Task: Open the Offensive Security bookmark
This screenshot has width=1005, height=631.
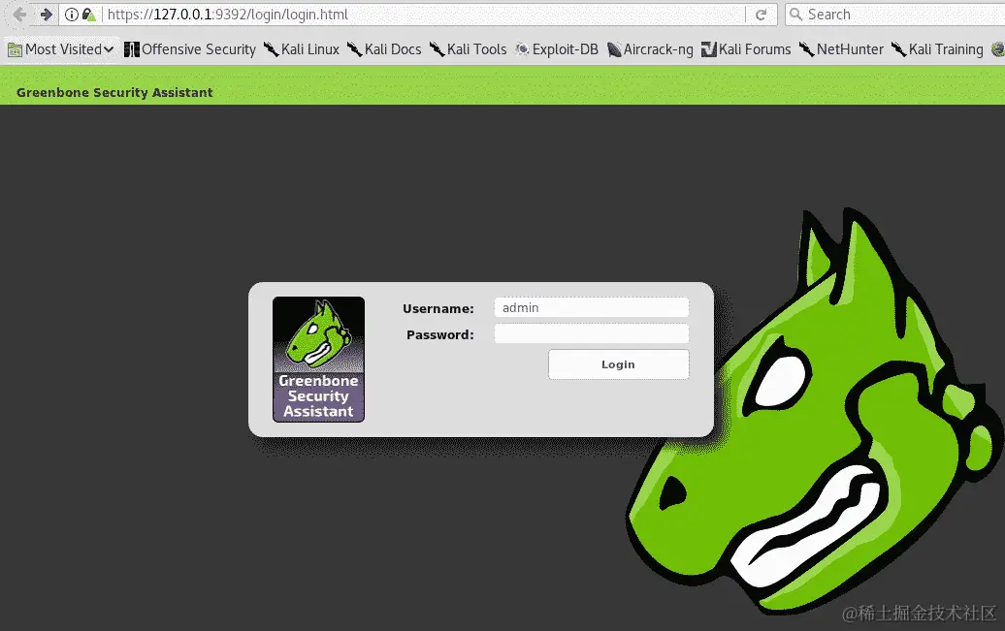Action: point(190,49)
